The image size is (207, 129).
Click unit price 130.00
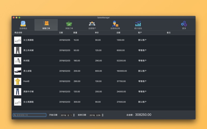[98, 81]
